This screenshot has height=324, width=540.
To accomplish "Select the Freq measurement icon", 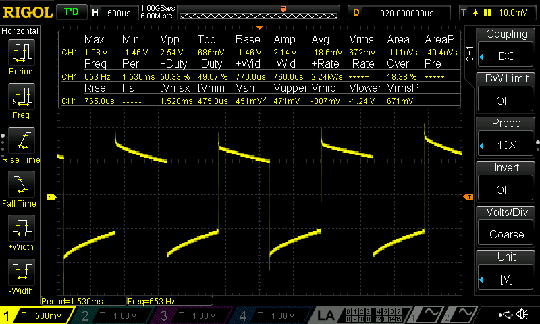I will (x=21, y=99).
